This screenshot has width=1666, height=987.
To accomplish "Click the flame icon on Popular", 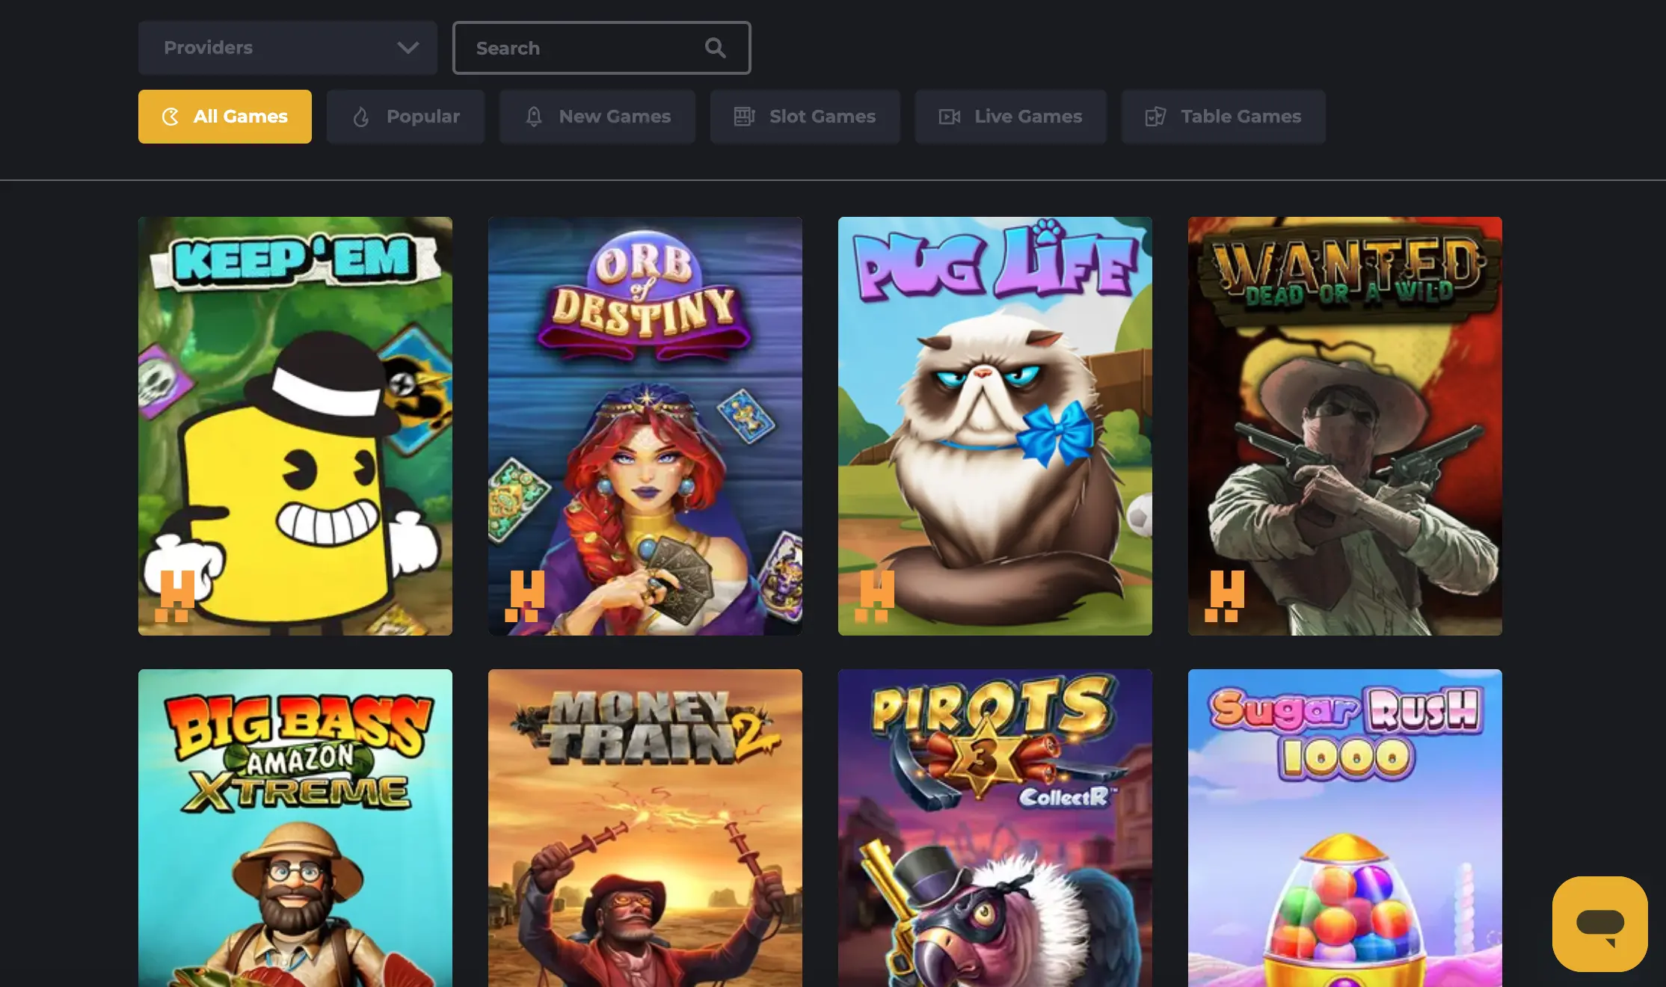I will (361, 117).
